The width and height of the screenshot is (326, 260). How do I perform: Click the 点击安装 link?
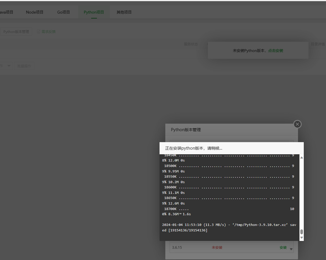[x=276, y=51]
